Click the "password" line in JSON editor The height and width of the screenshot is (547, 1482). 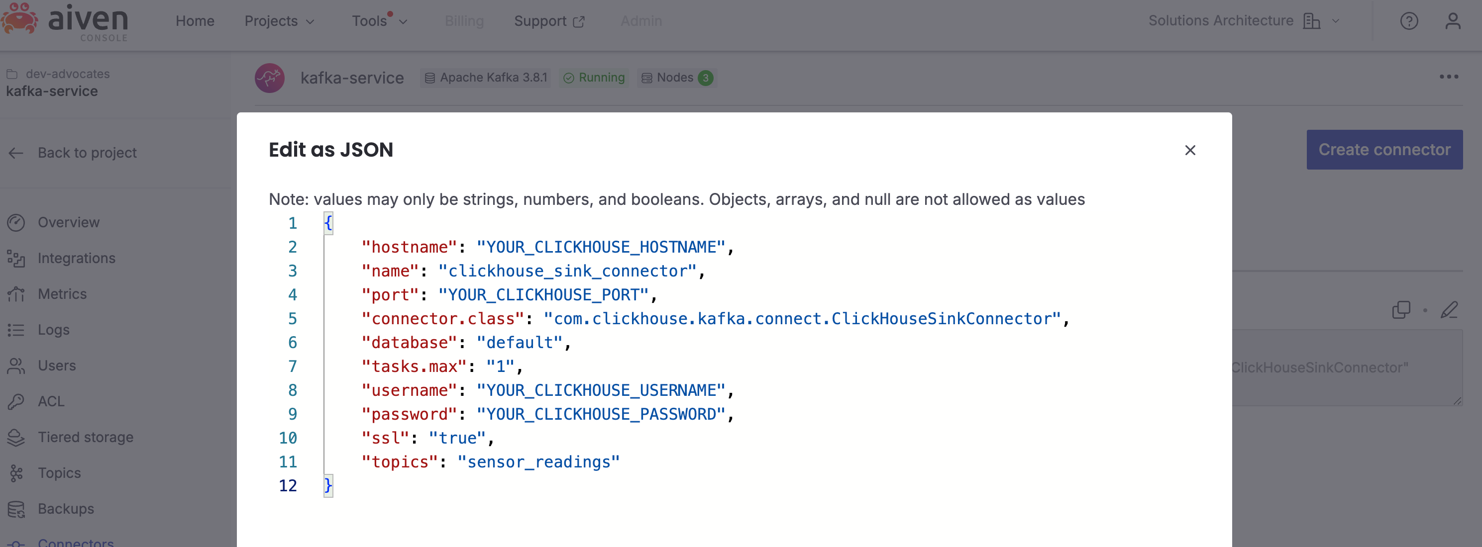548,414
